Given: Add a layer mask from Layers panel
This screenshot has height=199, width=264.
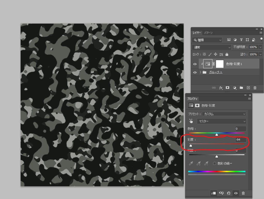Looking at the screenshot, I should click(227, 88).
